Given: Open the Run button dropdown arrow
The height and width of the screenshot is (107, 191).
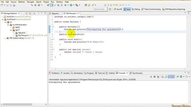Looking at the screenshot, I should (x=74, y=5).
